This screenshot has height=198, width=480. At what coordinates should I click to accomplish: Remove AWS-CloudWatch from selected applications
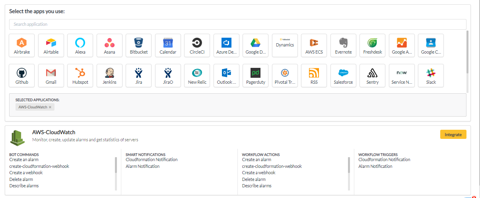click(x=50, y=107)
